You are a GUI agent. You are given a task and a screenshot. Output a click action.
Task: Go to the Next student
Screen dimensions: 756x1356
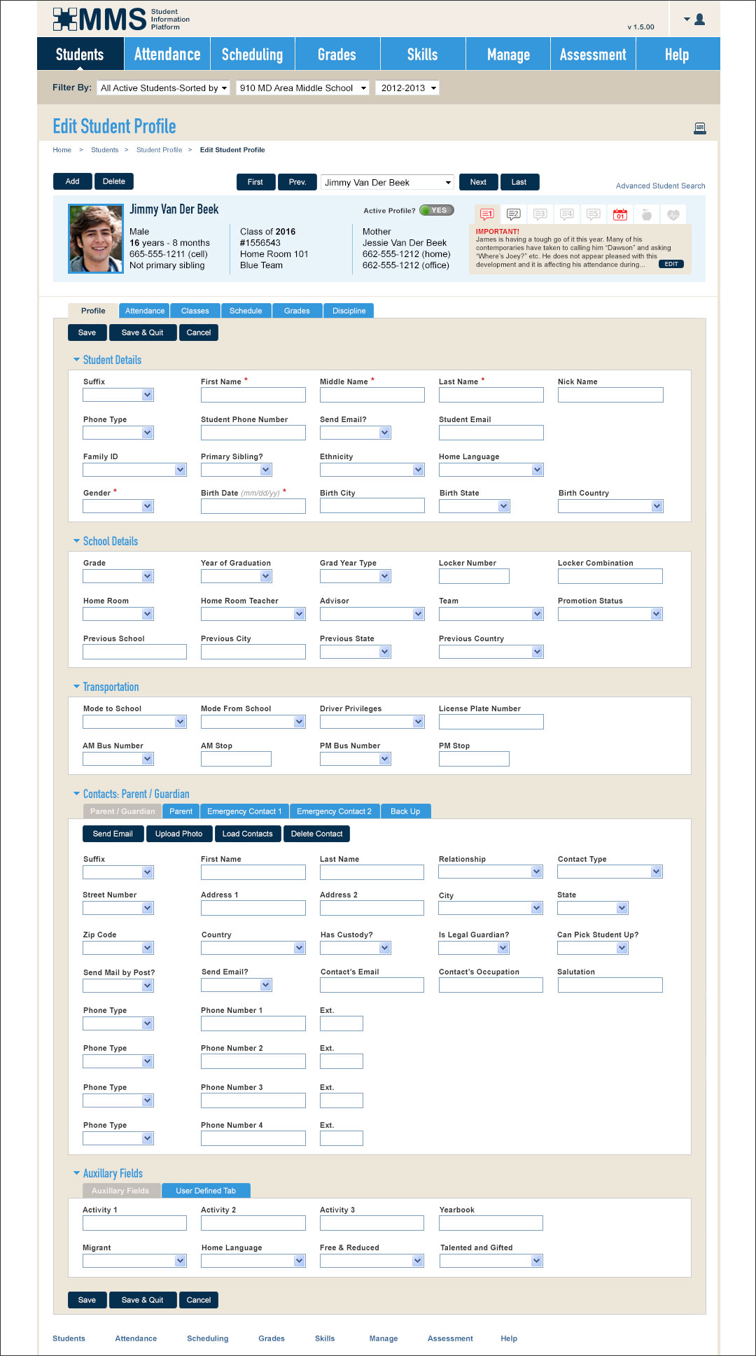(x=478, y=182)
